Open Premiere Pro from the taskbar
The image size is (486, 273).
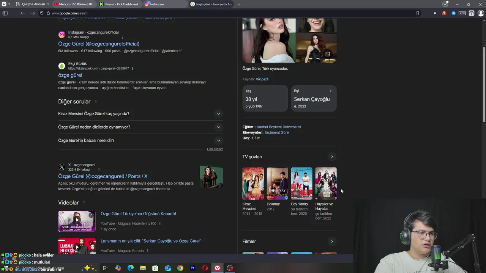click(193, 268)
